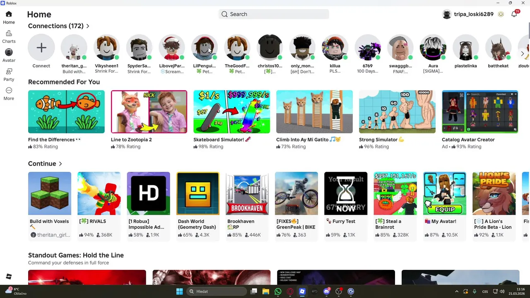Open theritan_g... connection avatar
The image size is (530, 298).
(x=74, y=48)
